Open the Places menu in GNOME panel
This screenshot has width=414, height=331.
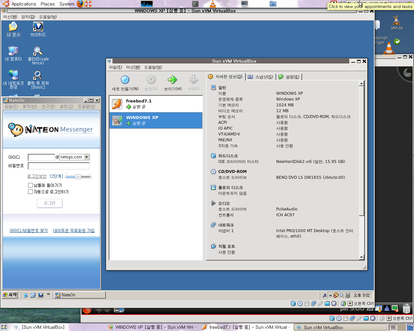(48, 4)
